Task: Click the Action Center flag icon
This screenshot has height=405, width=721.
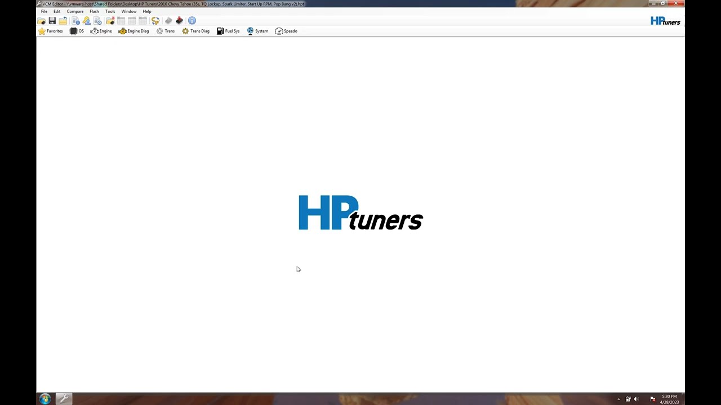Action: pyautogui.click(x=653, y=399)
